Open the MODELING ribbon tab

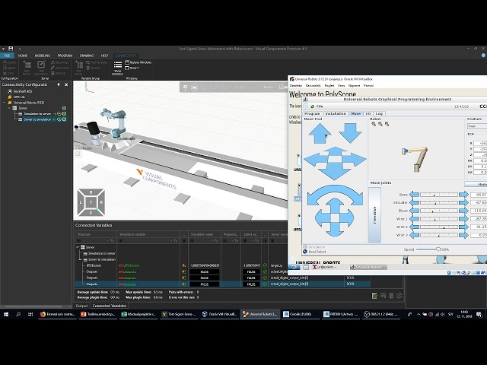point(43,56)
